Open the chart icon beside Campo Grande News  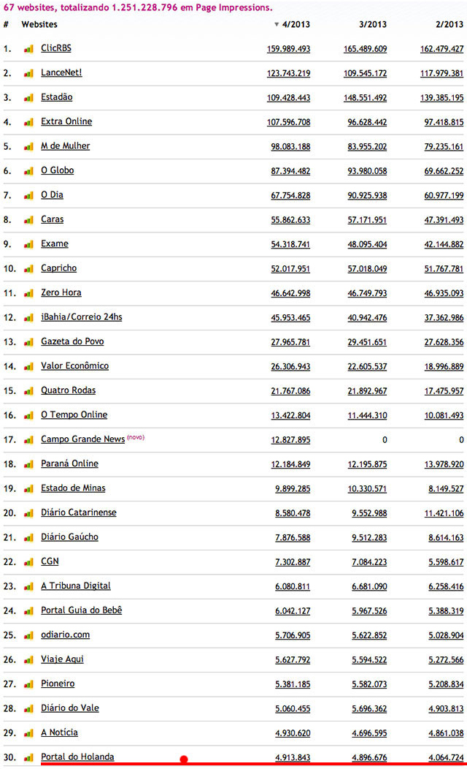28,440
